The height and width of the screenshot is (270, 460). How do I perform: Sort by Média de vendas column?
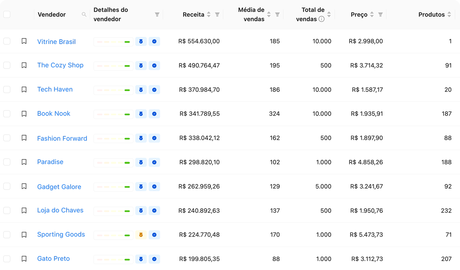point(269,15)
